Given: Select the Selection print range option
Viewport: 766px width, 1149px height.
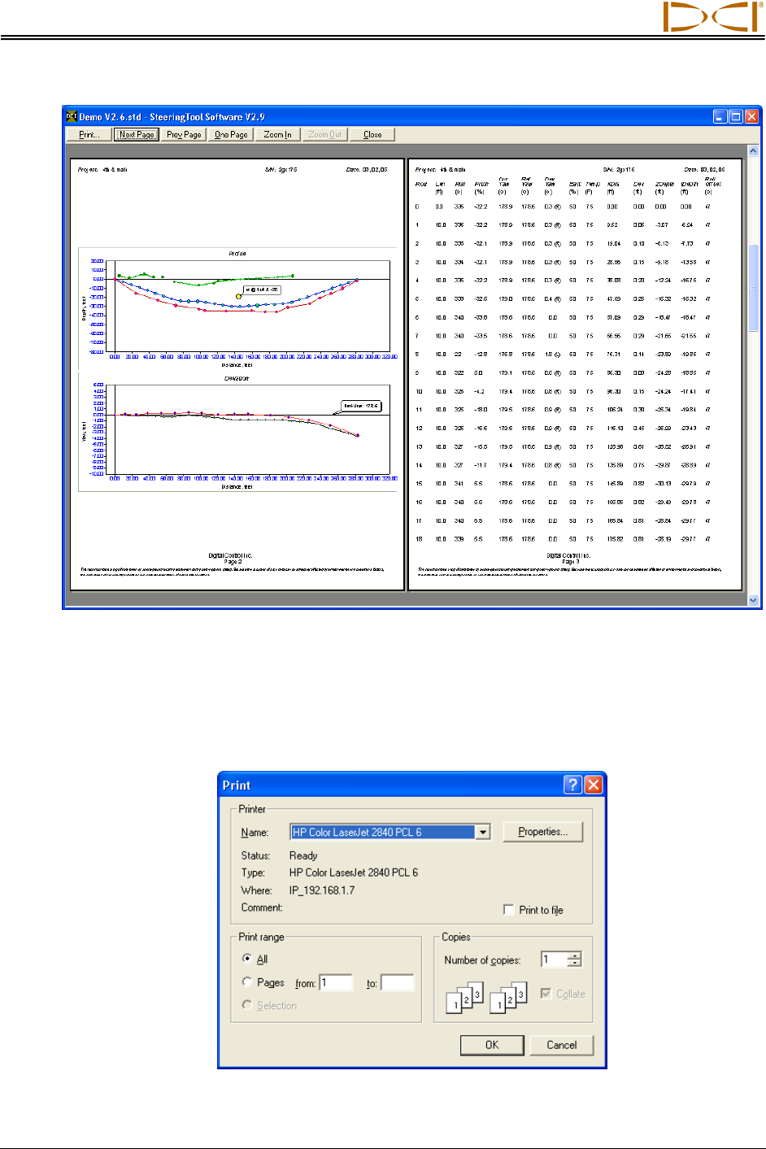Looking at the screenshot, I should [x=247, y=1005].
